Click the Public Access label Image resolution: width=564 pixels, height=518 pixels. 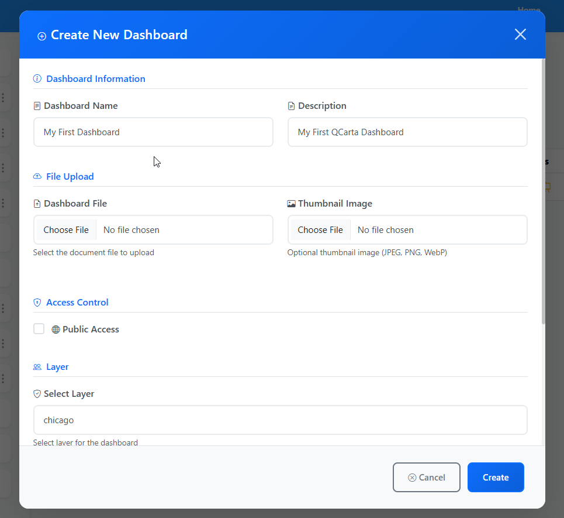click(91, 330)
